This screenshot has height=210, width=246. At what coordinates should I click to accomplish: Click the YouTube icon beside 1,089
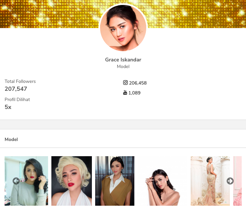[x=125, y=92]
